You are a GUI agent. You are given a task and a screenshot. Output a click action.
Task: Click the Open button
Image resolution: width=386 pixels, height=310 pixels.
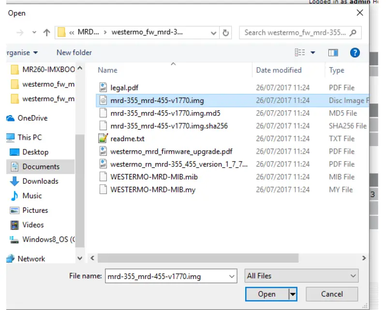pyautogui.click(x=267, y=294)
